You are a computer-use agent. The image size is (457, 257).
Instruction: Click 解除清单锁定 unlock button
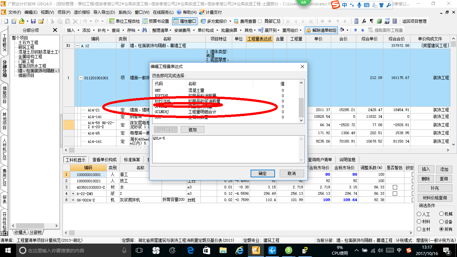[321, 30]
